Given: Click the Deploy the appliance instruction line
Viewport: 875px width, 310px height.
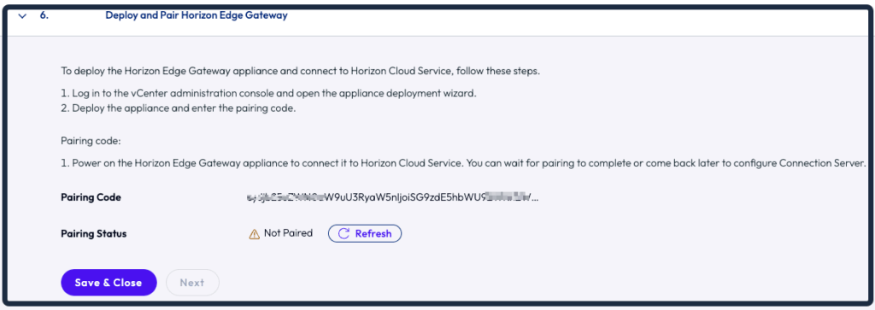Looking at the screenshot, I should (178, 108).
